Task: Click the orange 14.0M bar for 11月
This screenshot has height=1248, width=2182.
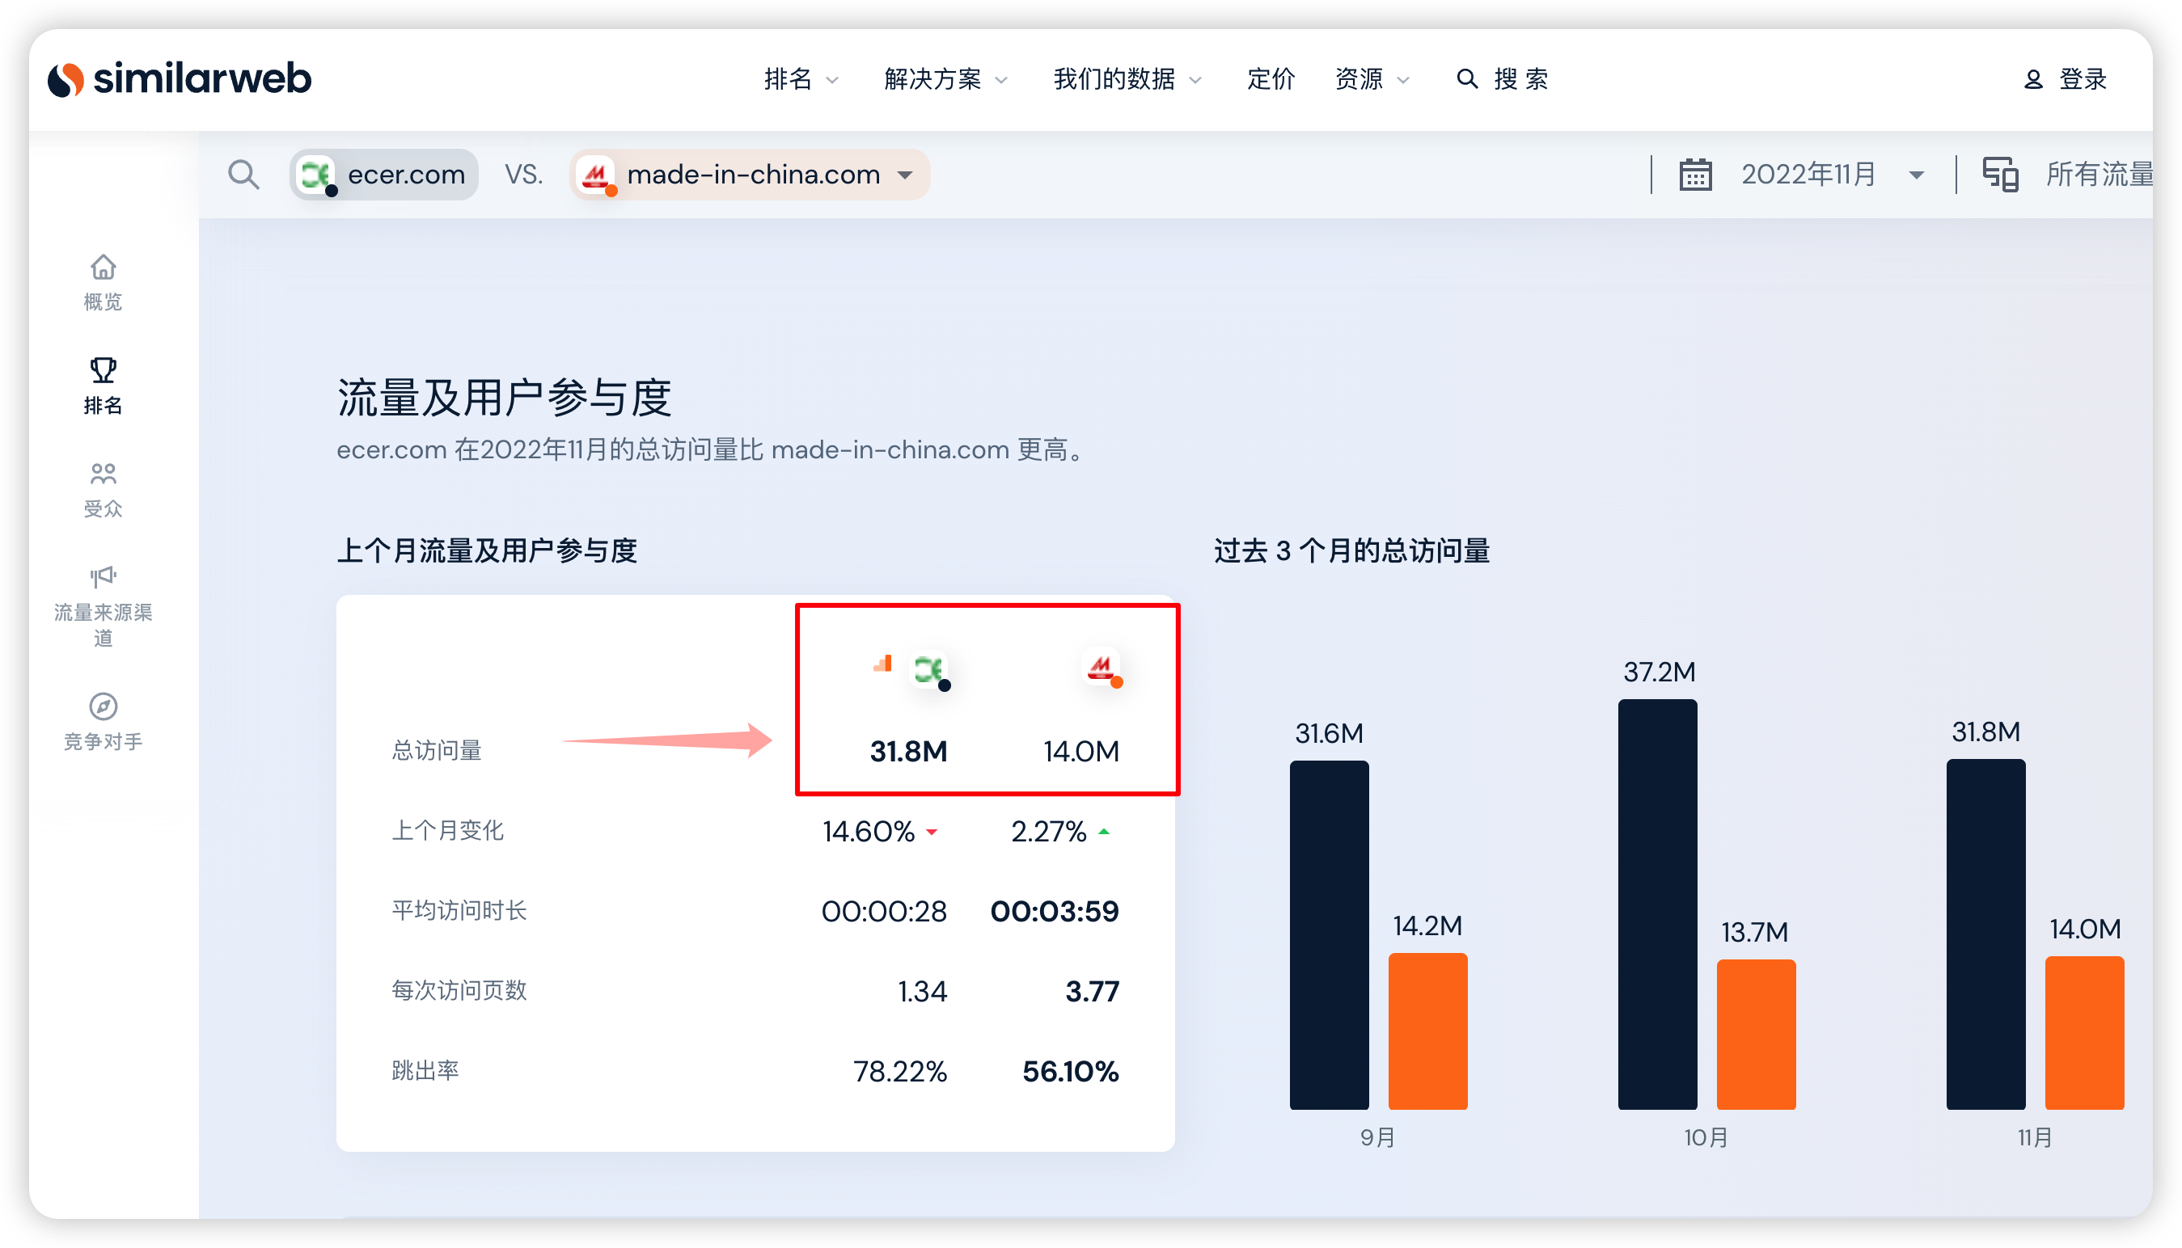Action: (x=2084, y=1032)
